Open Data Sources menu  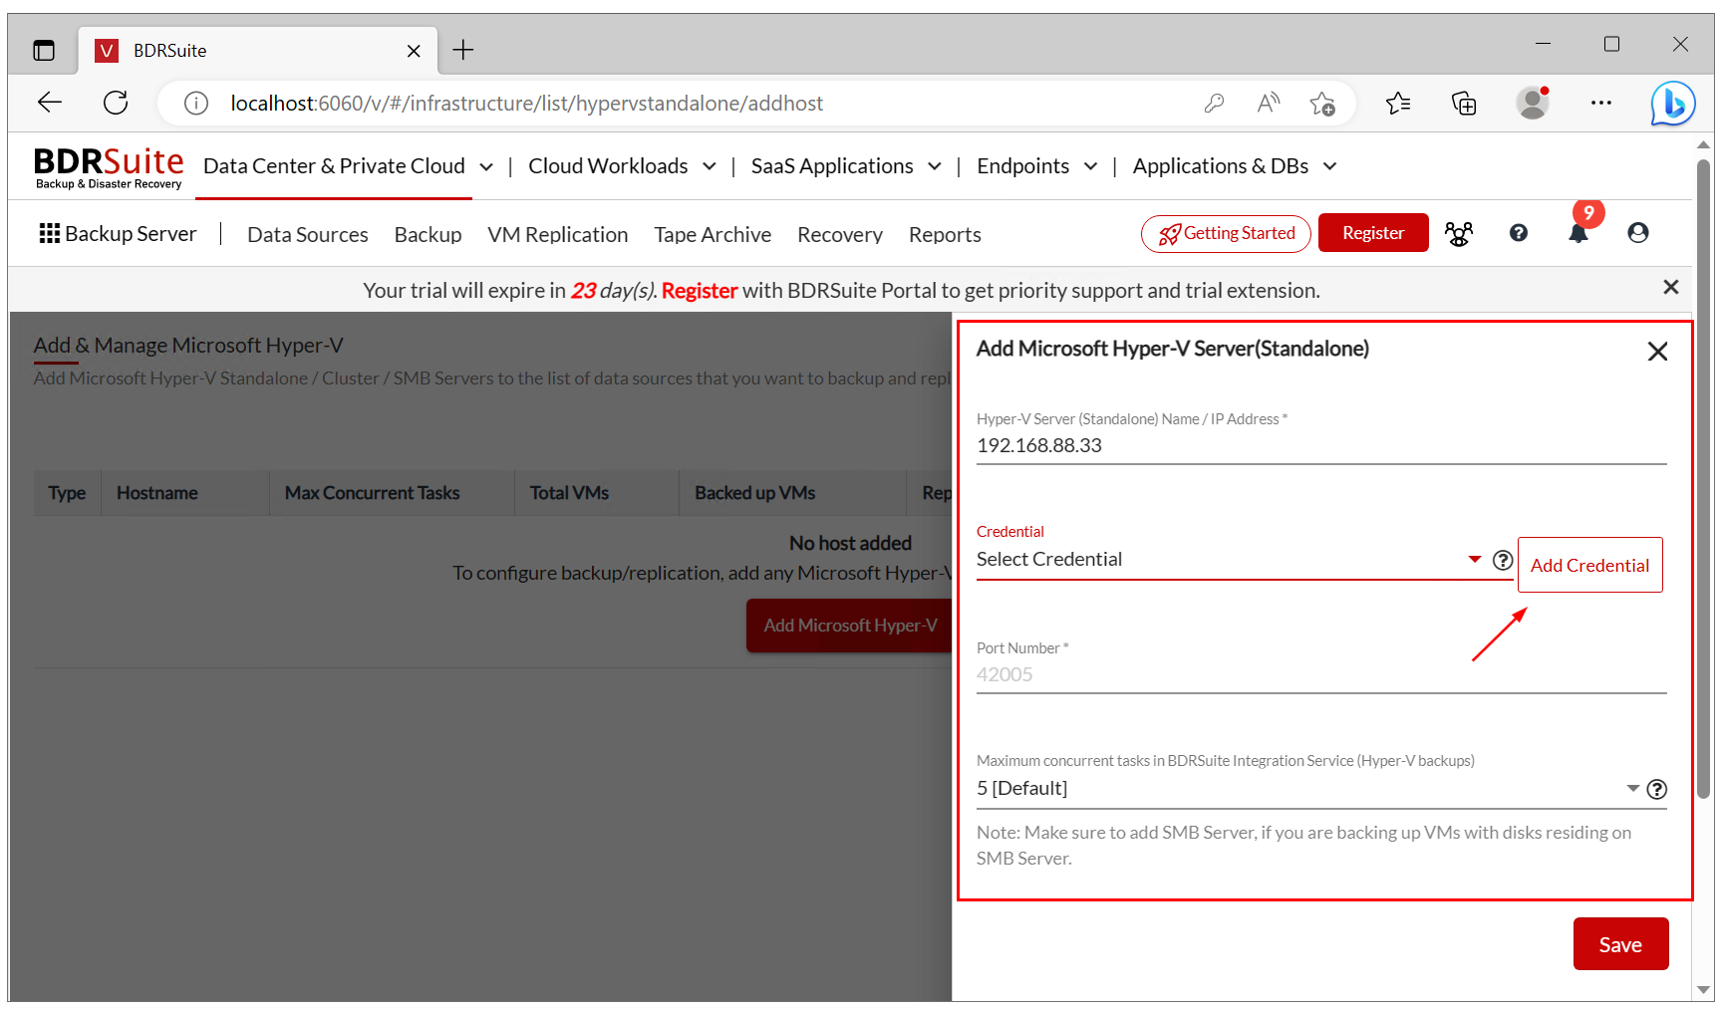(x=308, y=235)
